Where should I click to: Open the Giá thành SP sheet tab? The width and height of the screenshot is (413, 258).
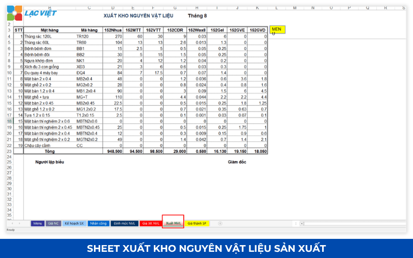point(197,223)
